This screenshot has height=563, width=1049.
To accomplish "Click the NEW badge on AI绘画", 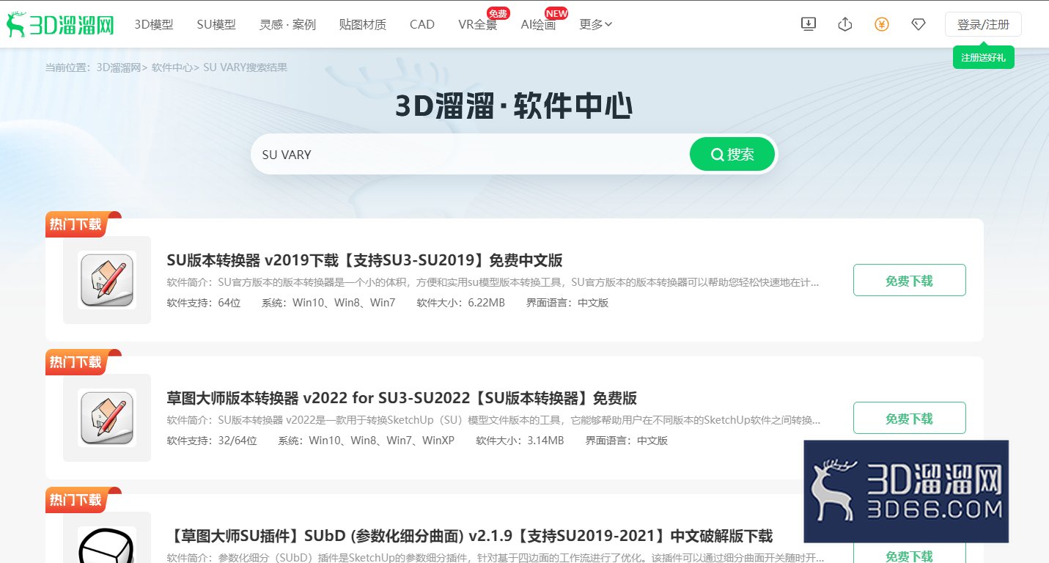I will (x=556, y=13).
